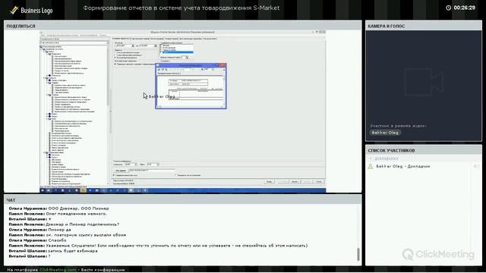Click the last chat message '?' from Виталий Шалаев
486x273 pixels.
coord(49,256)
